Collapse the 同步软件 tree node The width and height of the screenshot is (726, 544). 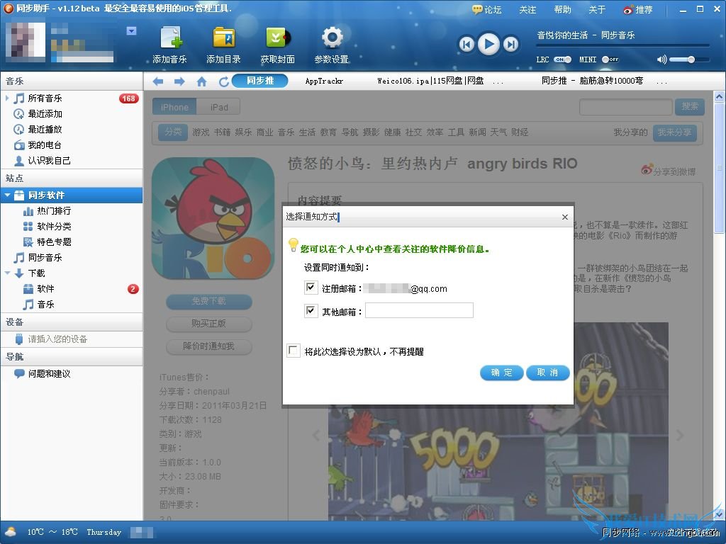point(7,195)
